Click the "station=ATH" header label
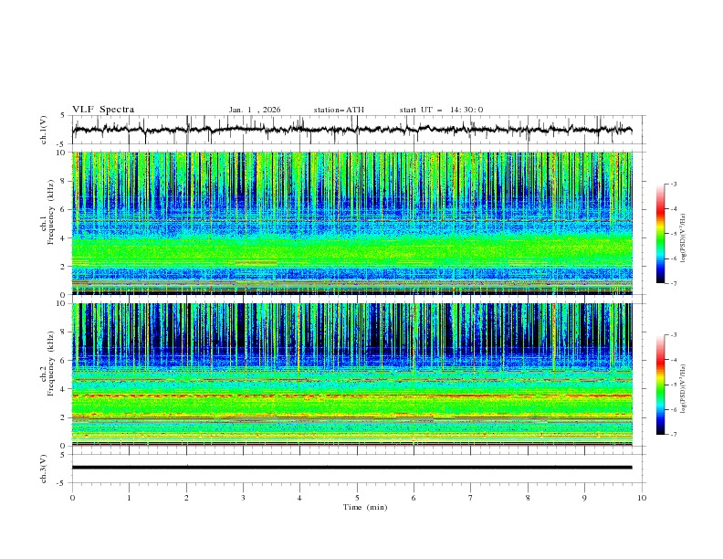This screenshot has width=723, height=559. (x=339, y=110)
